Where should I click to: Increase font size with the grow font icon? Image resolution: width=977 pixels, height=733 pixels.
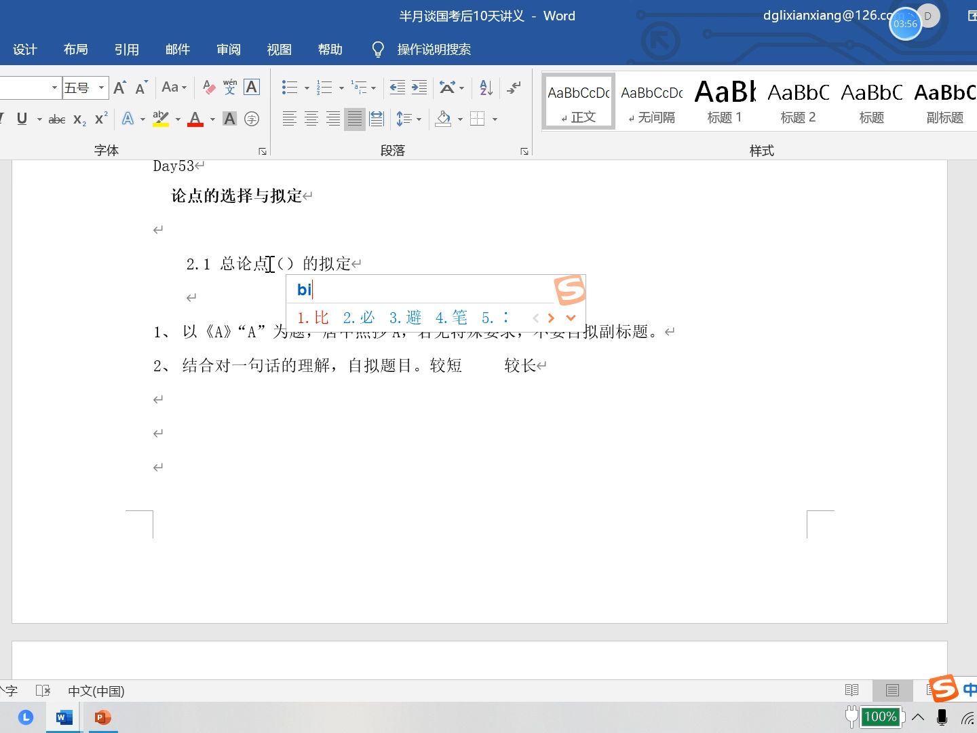coord(120,88)
